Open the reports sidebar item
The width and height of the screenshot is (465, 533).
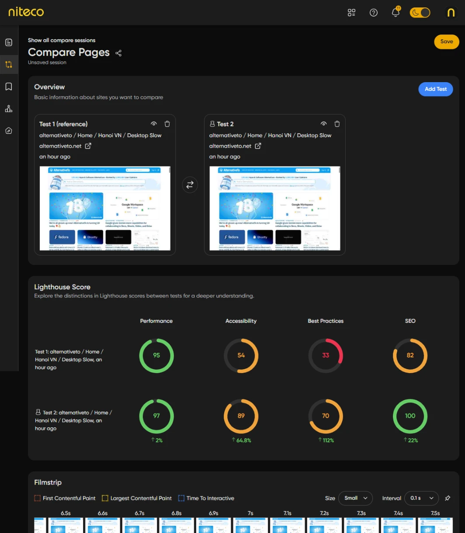point(9,42)
